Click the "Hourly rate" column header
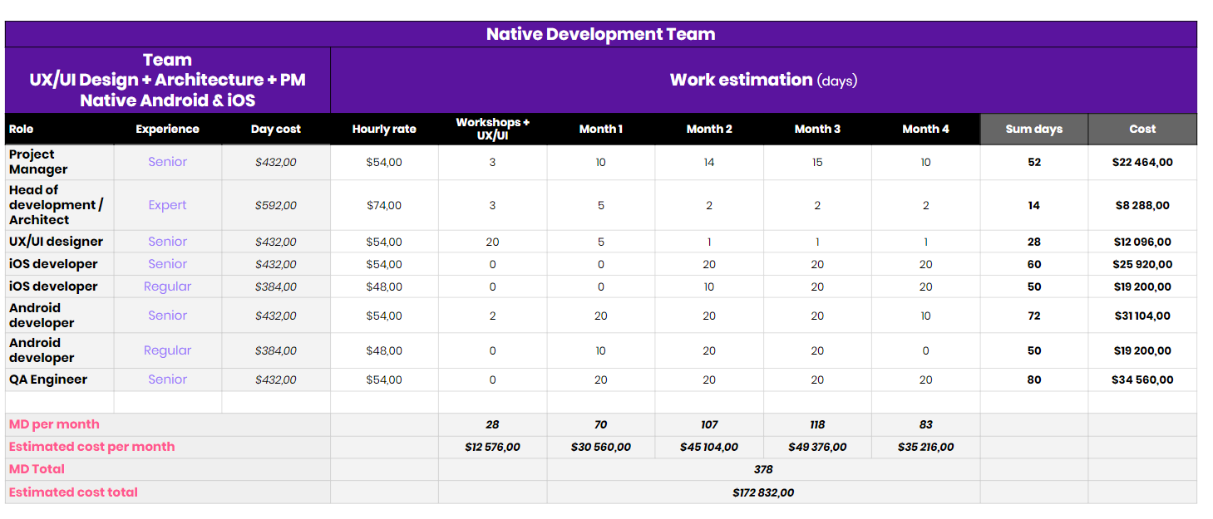 point(384,129)
